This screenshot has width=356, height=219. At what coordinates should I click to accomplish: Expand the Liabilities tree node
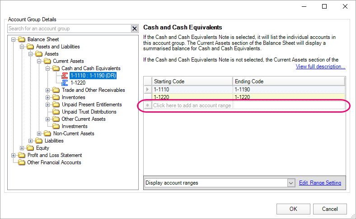point(31,141)
